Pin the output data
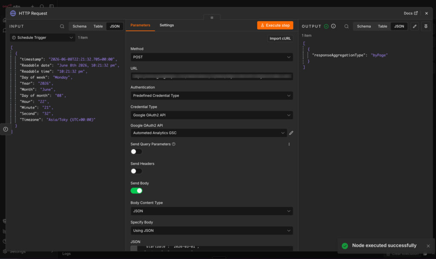Screen dimensions: 436x259 (x=426, y=26)
